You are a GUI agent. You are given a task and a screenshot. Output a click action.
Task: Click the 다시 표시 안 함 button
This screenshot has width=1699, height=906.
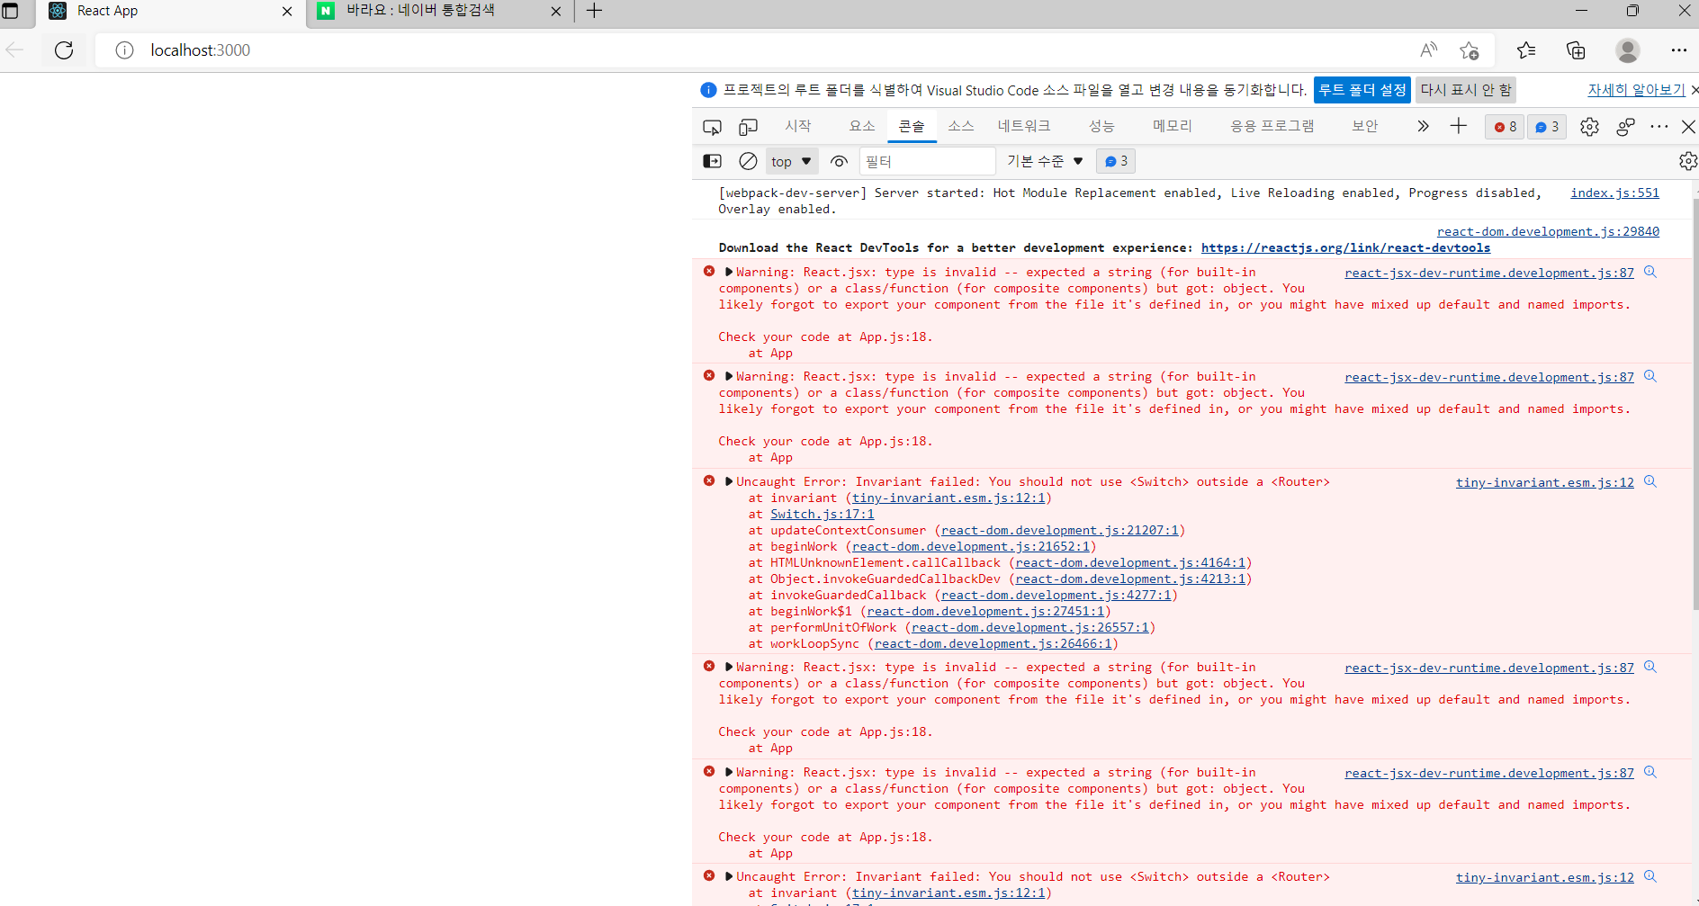tap(1466, 90)
